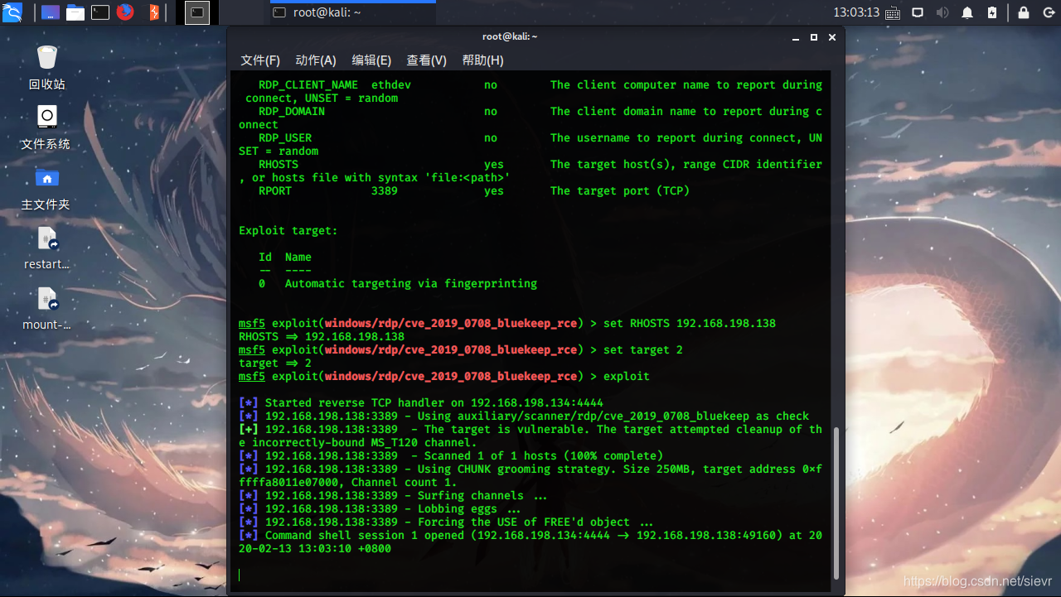Click 'The target is vulnerable' output line
Screen dimensions: 1061x597
530,436
